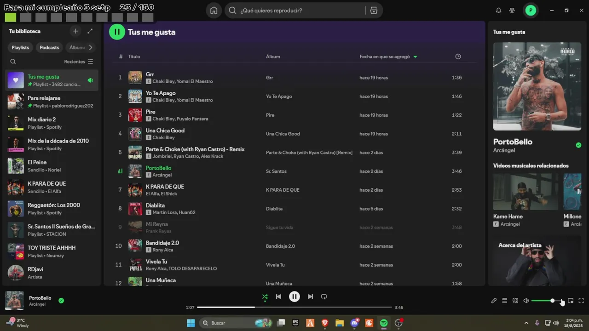Viewport: 589px width, 331px height.
Task: Skip to next track
Action: (x=311, y=297)
